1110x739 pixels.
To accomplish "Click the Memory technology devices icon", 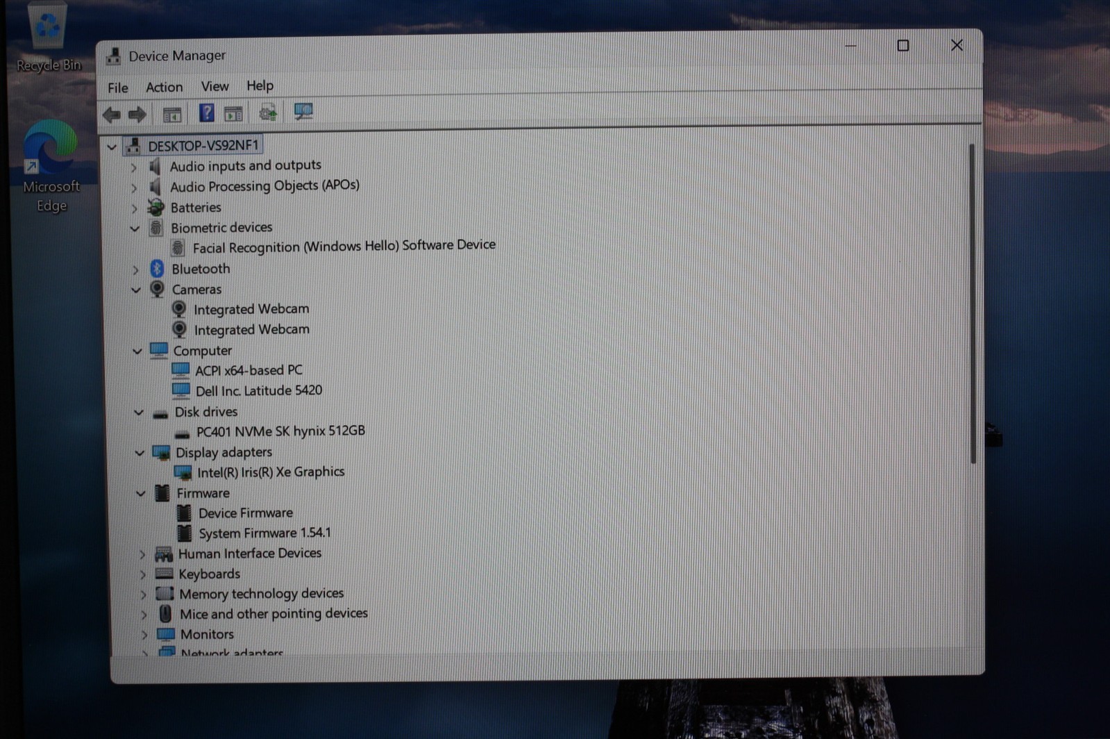I will (x=165, y=594).
